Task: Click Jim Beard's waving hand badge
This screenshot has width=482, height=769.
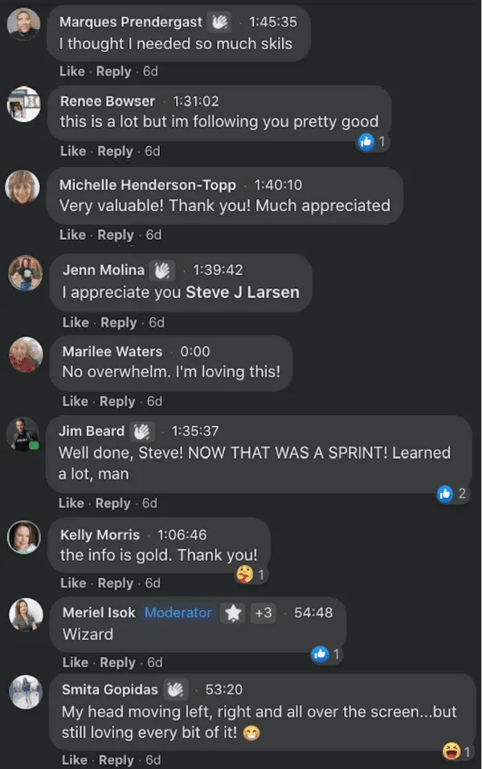Action: click(x=144, y=431)
